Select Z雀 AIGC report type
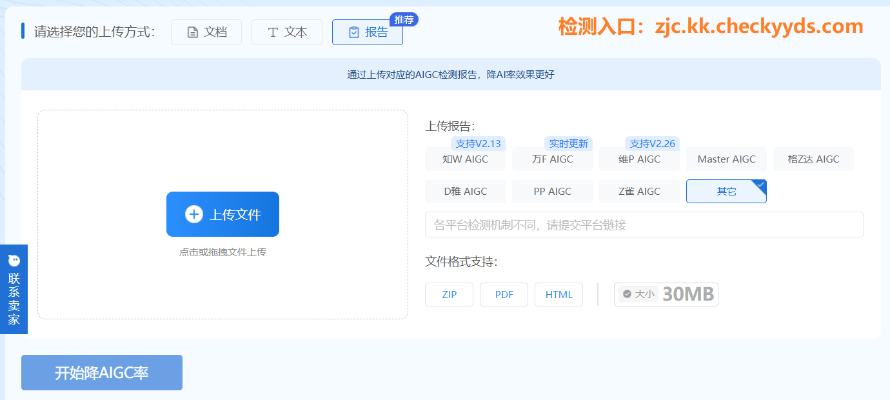The width and height of the screenshot is (890, 400). click(639, 192)
